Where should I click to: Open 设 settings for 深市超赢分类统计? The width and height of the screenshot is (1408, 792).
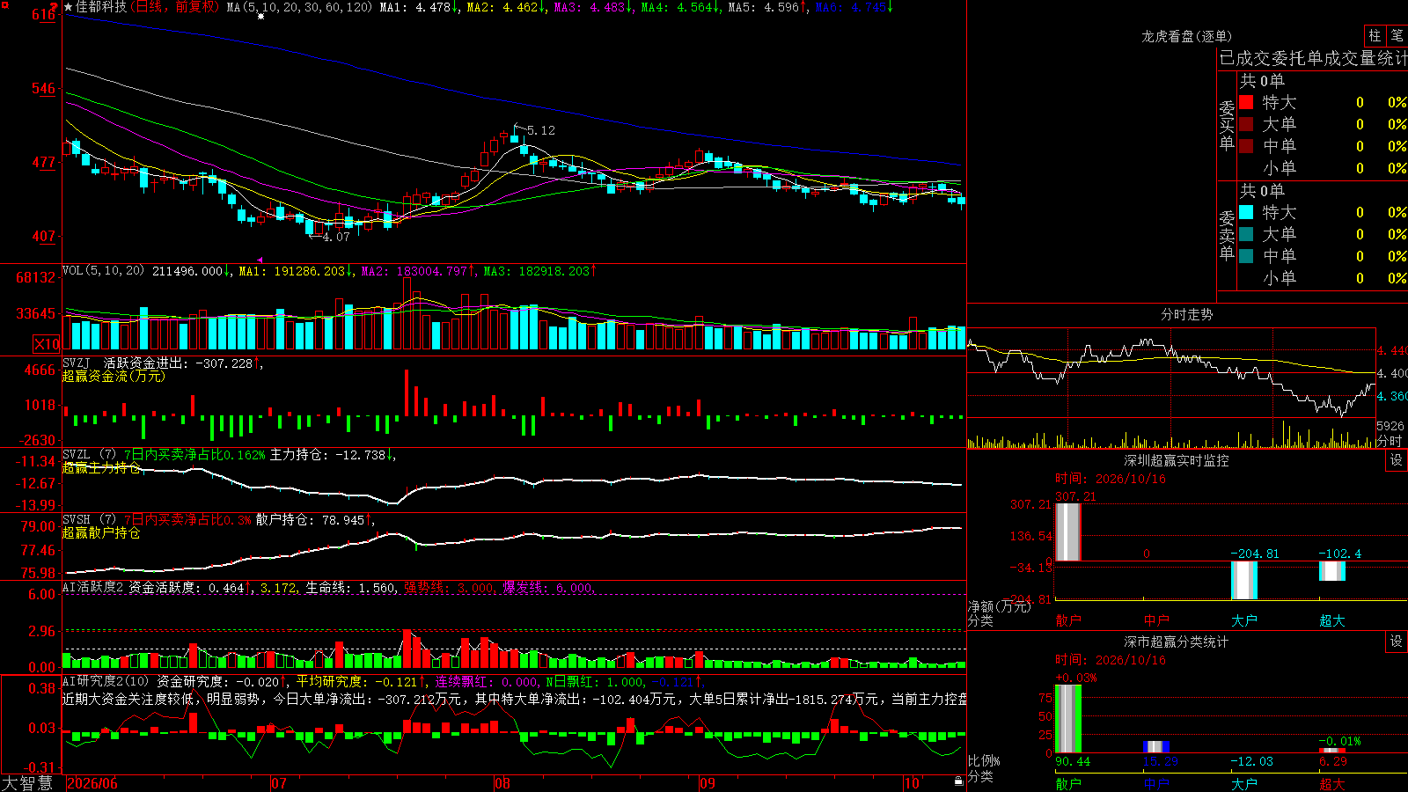tap(1397, 642)
